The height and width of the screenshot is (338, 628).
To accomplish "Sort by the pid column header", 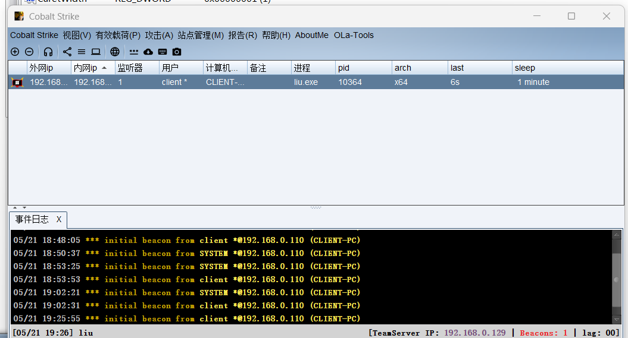I will click(x=363, y=68).
